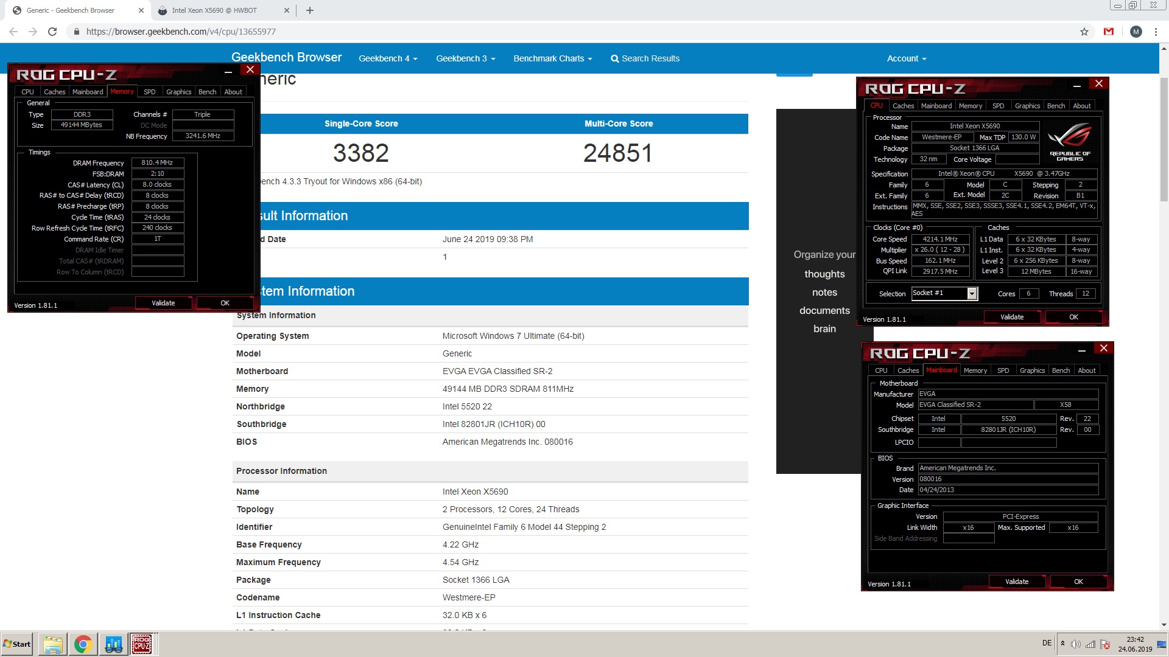This screenshot has height=657, width=1169.
Task: Click Validate in the CPU tab window
Action: pyautogui.click(x=1012, y=317)
